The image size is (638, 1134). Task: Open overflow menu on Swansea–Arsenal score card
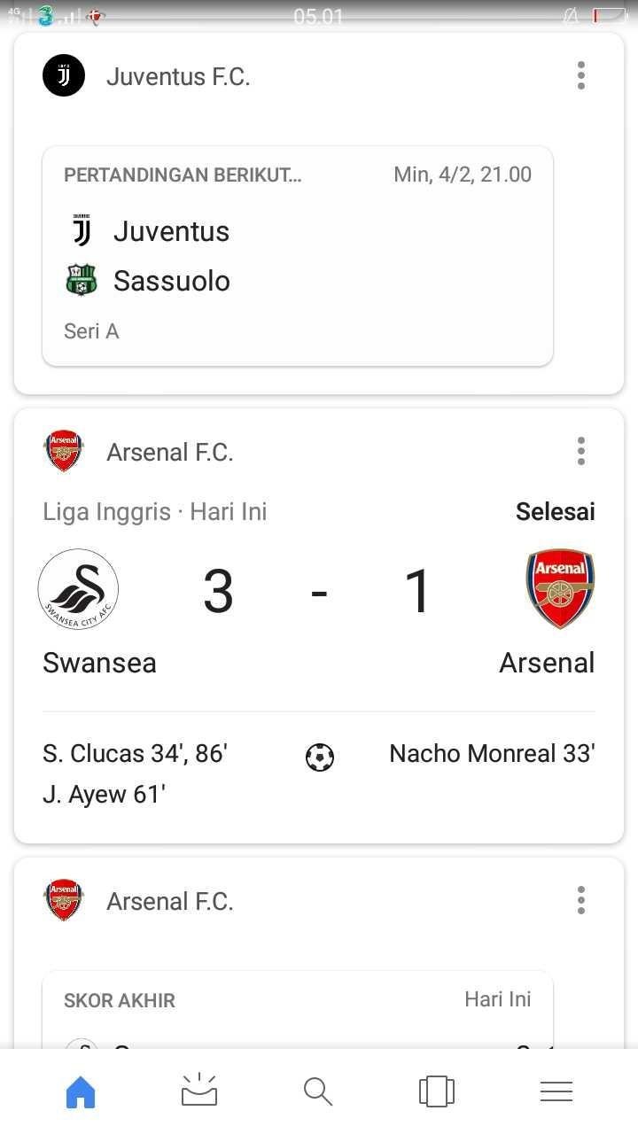pos(581,451)
